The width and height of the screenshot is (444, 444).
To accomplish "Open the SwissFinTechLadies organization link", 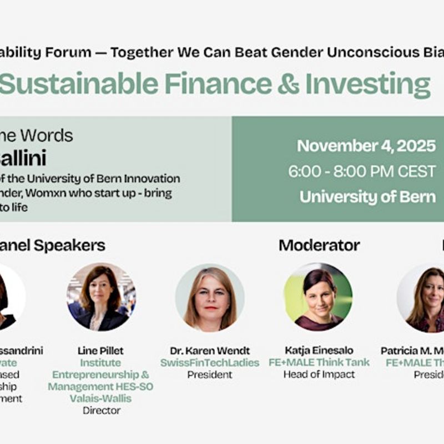I will click(210, 362).
